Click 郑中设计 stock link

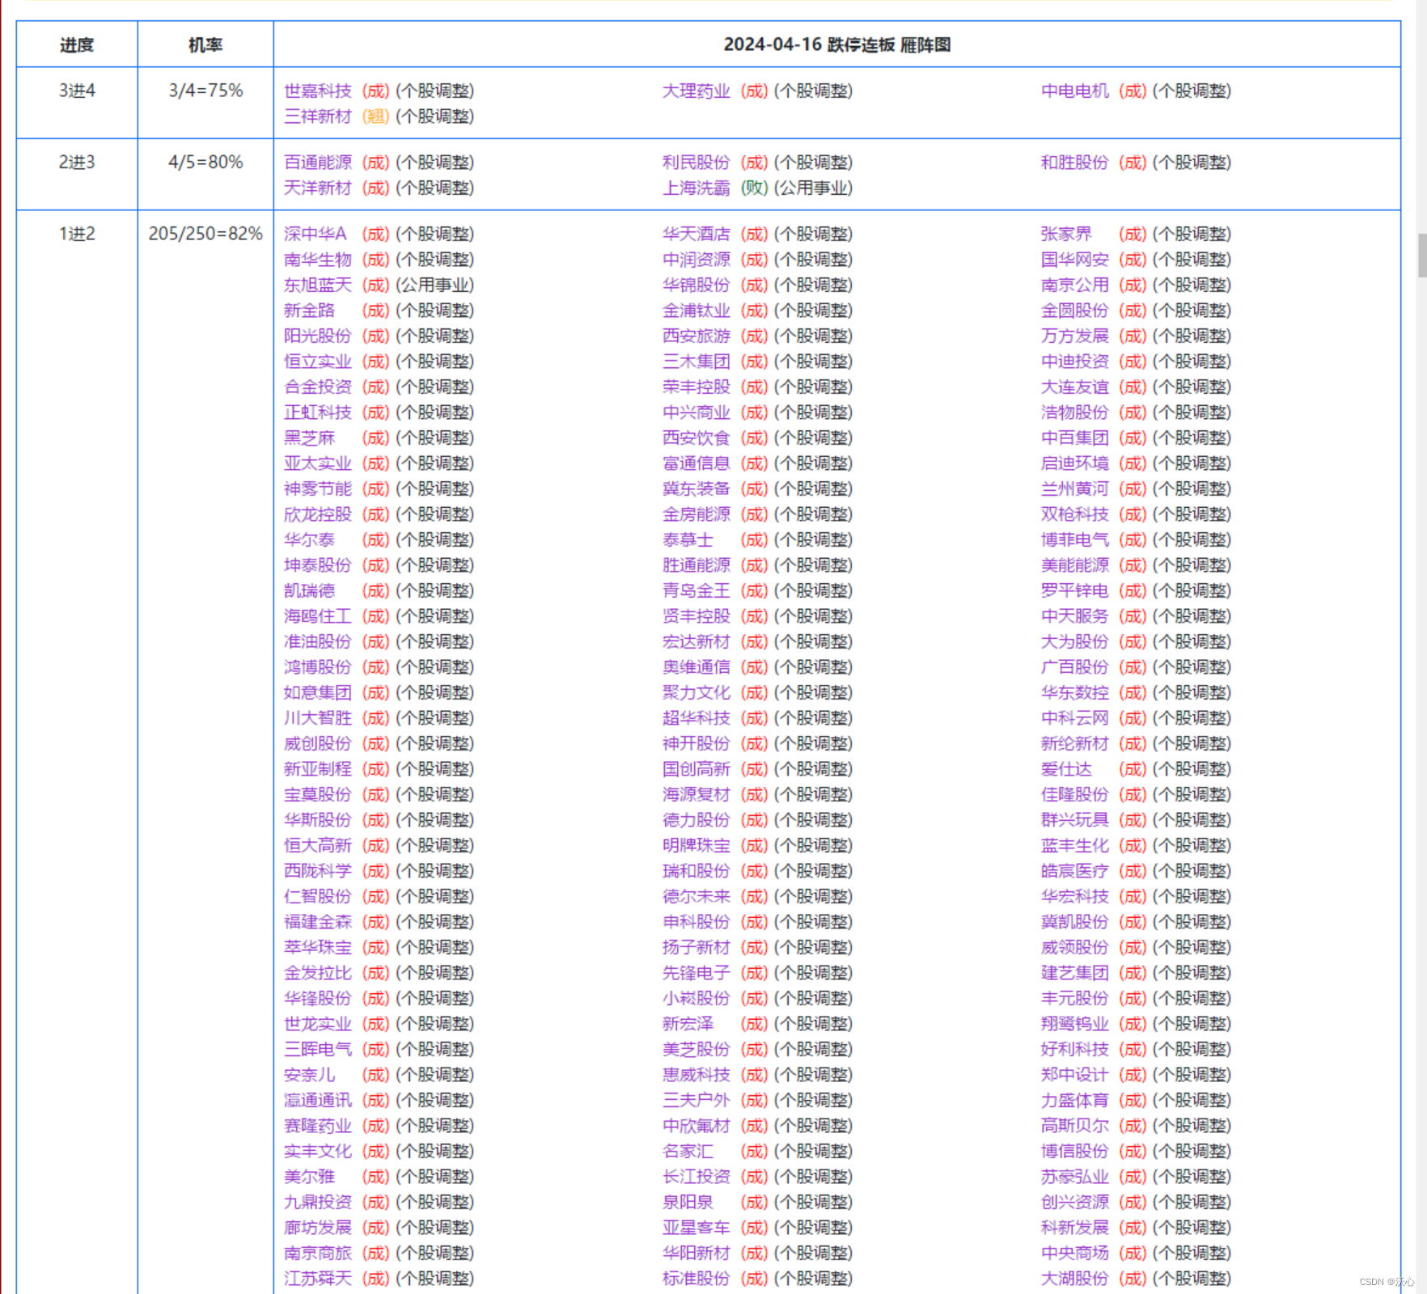[x=1075, y=1075]
